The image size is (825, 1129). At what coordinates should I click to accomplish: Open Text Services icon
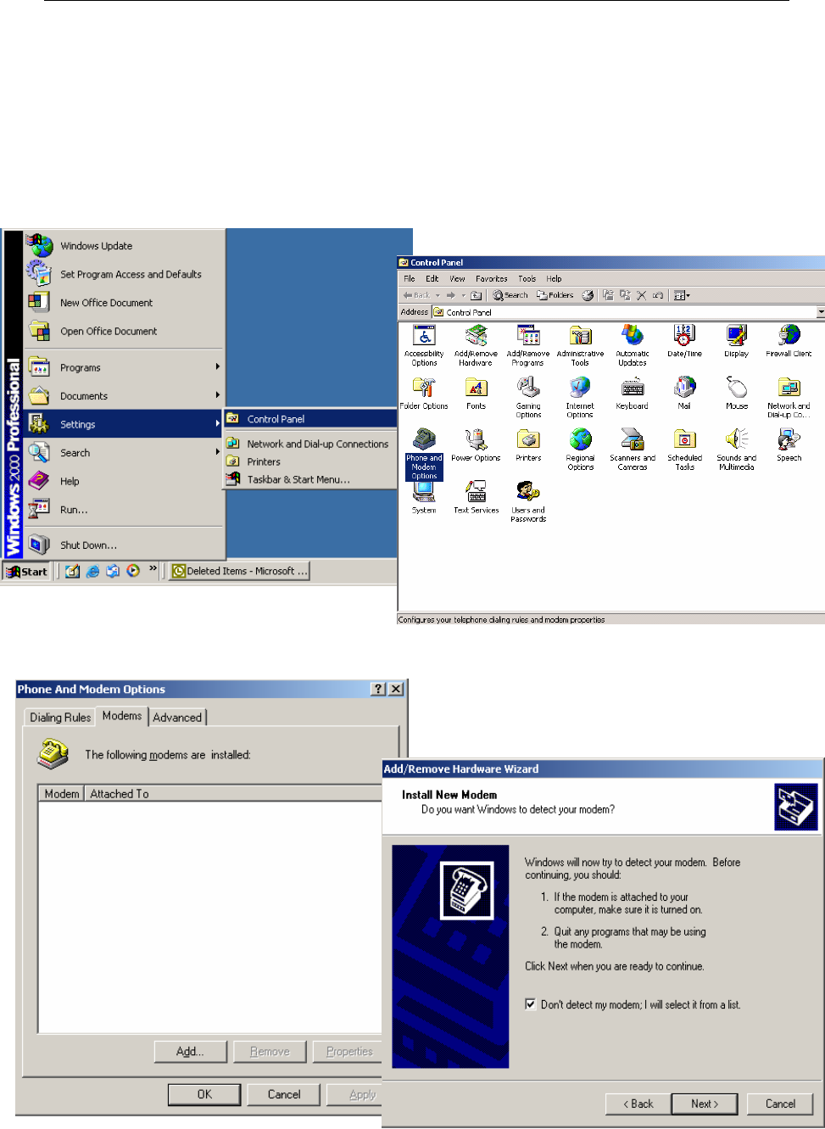[476, 498]
